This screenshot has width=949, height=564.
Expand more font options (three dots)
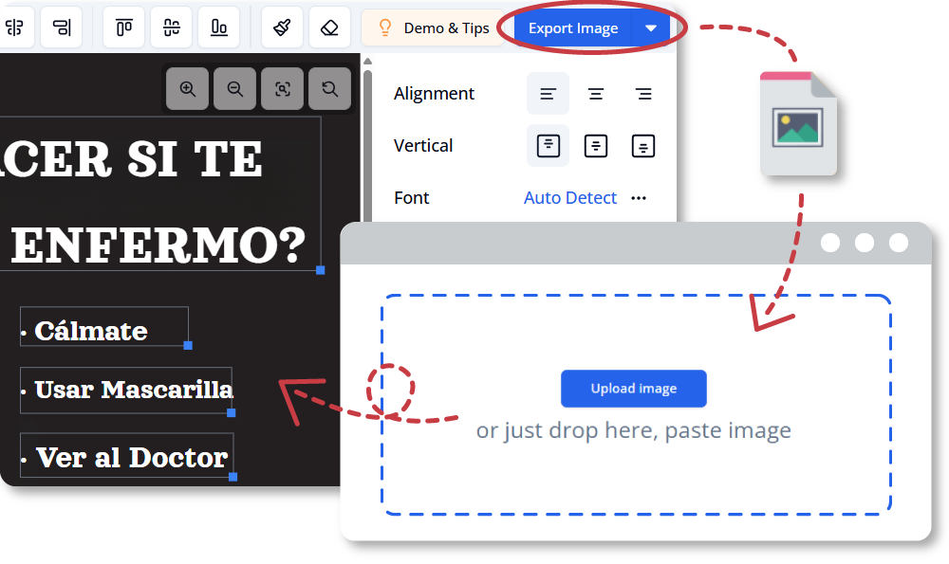[x=639, y=198]
